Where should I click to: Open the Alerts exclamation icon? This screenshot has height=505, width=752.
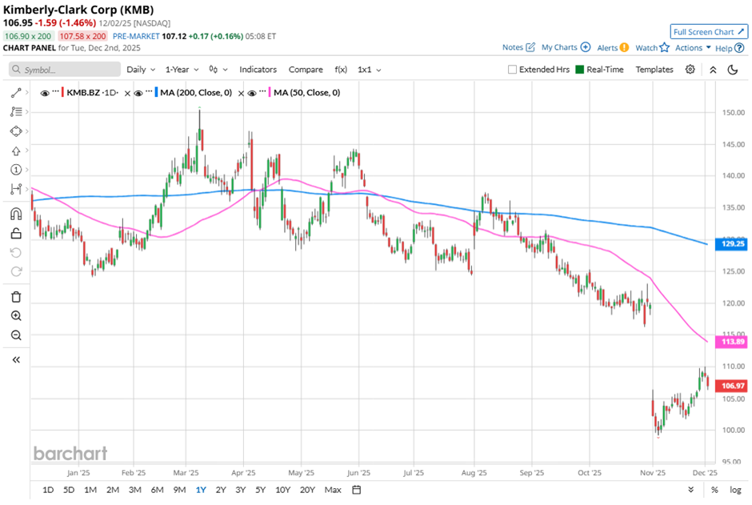624,47
